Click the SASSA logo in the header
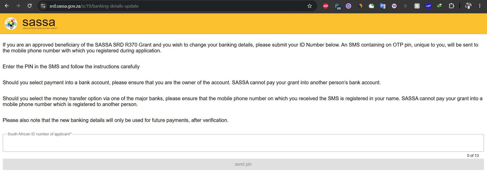This screenshot has width=487, height=189. coord(11,24)
